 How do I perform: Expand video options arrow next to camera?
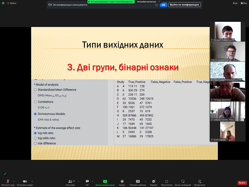32,181
